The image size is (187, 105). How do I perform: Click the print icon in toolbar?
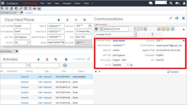coord(34,8)
